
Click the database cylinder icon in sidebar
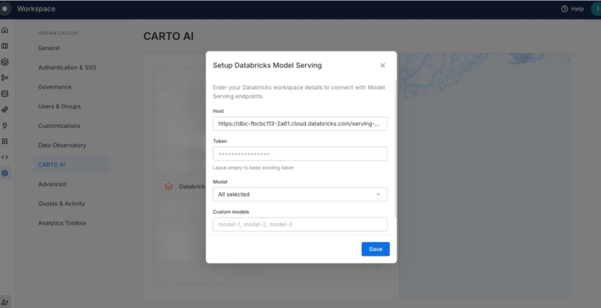click(x=5, y=94)
